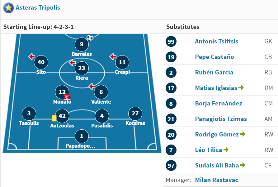Click the red substitution arrow next to Sito
Screen dimensions: 278x187
coord(32,57)
